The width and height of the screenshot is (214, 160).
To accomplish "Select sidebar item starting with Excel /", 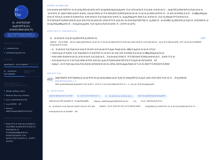I will [17, 100].
